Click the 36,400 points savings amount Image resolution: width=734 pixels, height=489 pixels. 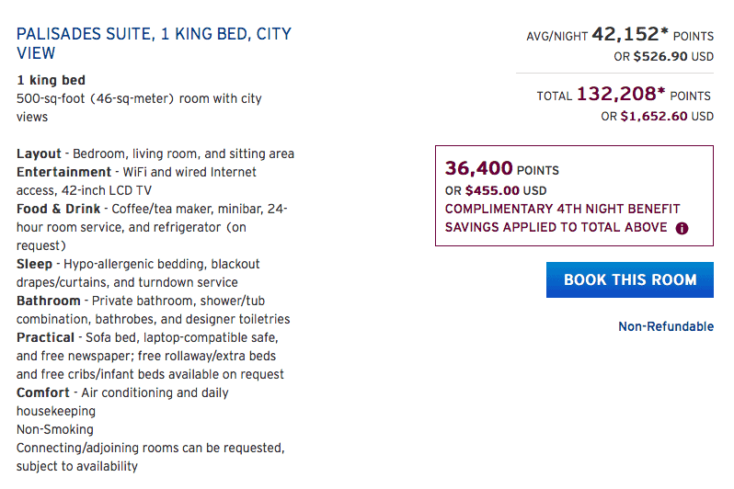[x=478, y=168]
